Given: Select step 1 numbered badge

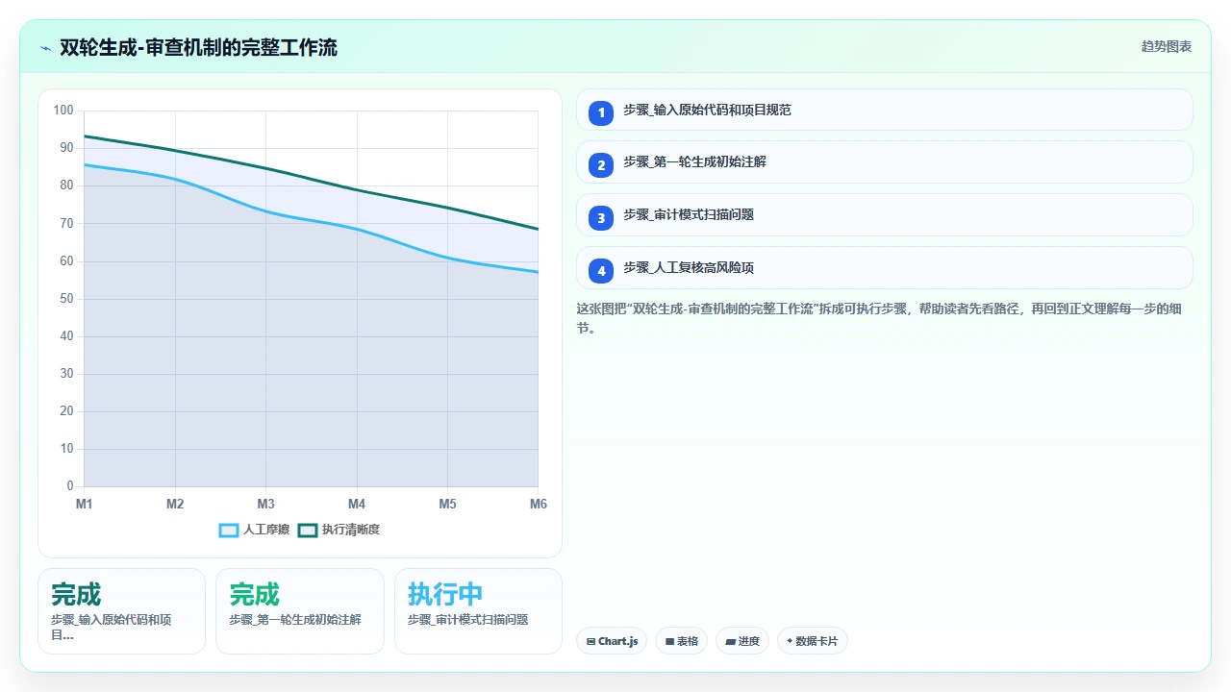Looking at the screenshot, I should [x=601, y=112].
